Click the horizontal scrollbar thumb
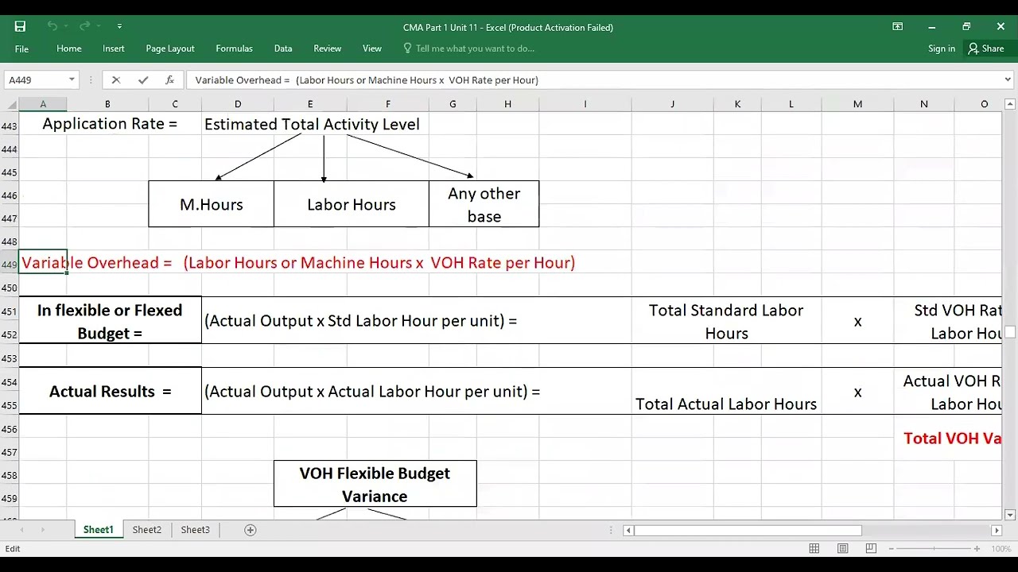Screen dimensions: 1018x572 (x=748, y=530)
